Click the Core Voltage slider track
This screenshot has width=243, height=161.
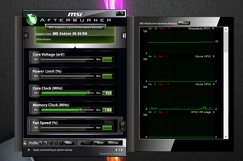tap(67, 59)
